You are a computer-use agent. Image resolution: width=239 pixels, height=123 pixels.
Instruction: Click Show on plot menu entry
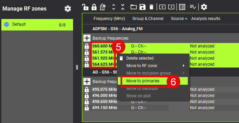point(153,96)
